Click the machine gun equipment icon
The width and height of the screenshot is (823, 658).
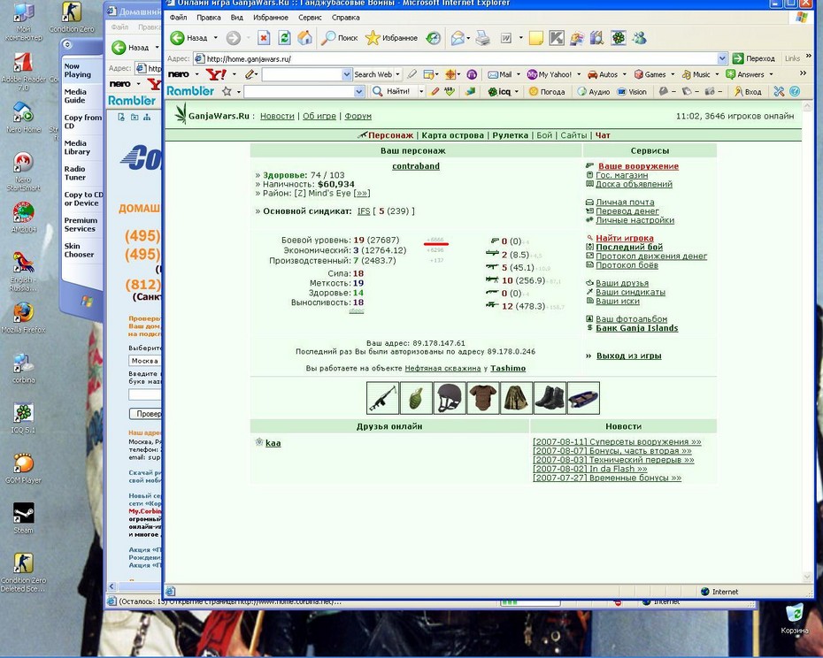tap(382, 398)
